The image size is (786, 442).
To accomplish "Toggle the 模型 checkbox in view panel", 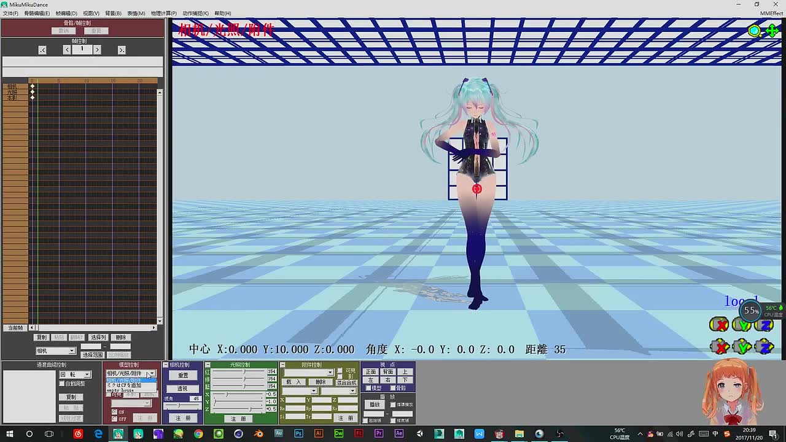I will [368, 388].
